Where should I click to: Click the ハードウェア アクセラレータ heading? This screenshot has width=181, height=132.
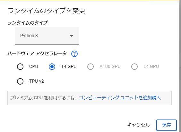[x=37, y=54]
